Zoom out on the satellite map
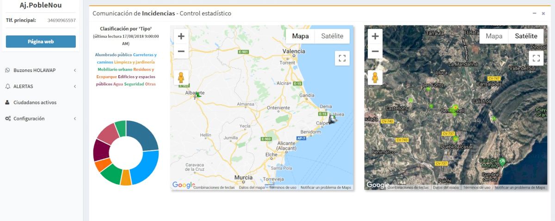The height and width of the screenshot is (221, 555). (x=375, y=51)
